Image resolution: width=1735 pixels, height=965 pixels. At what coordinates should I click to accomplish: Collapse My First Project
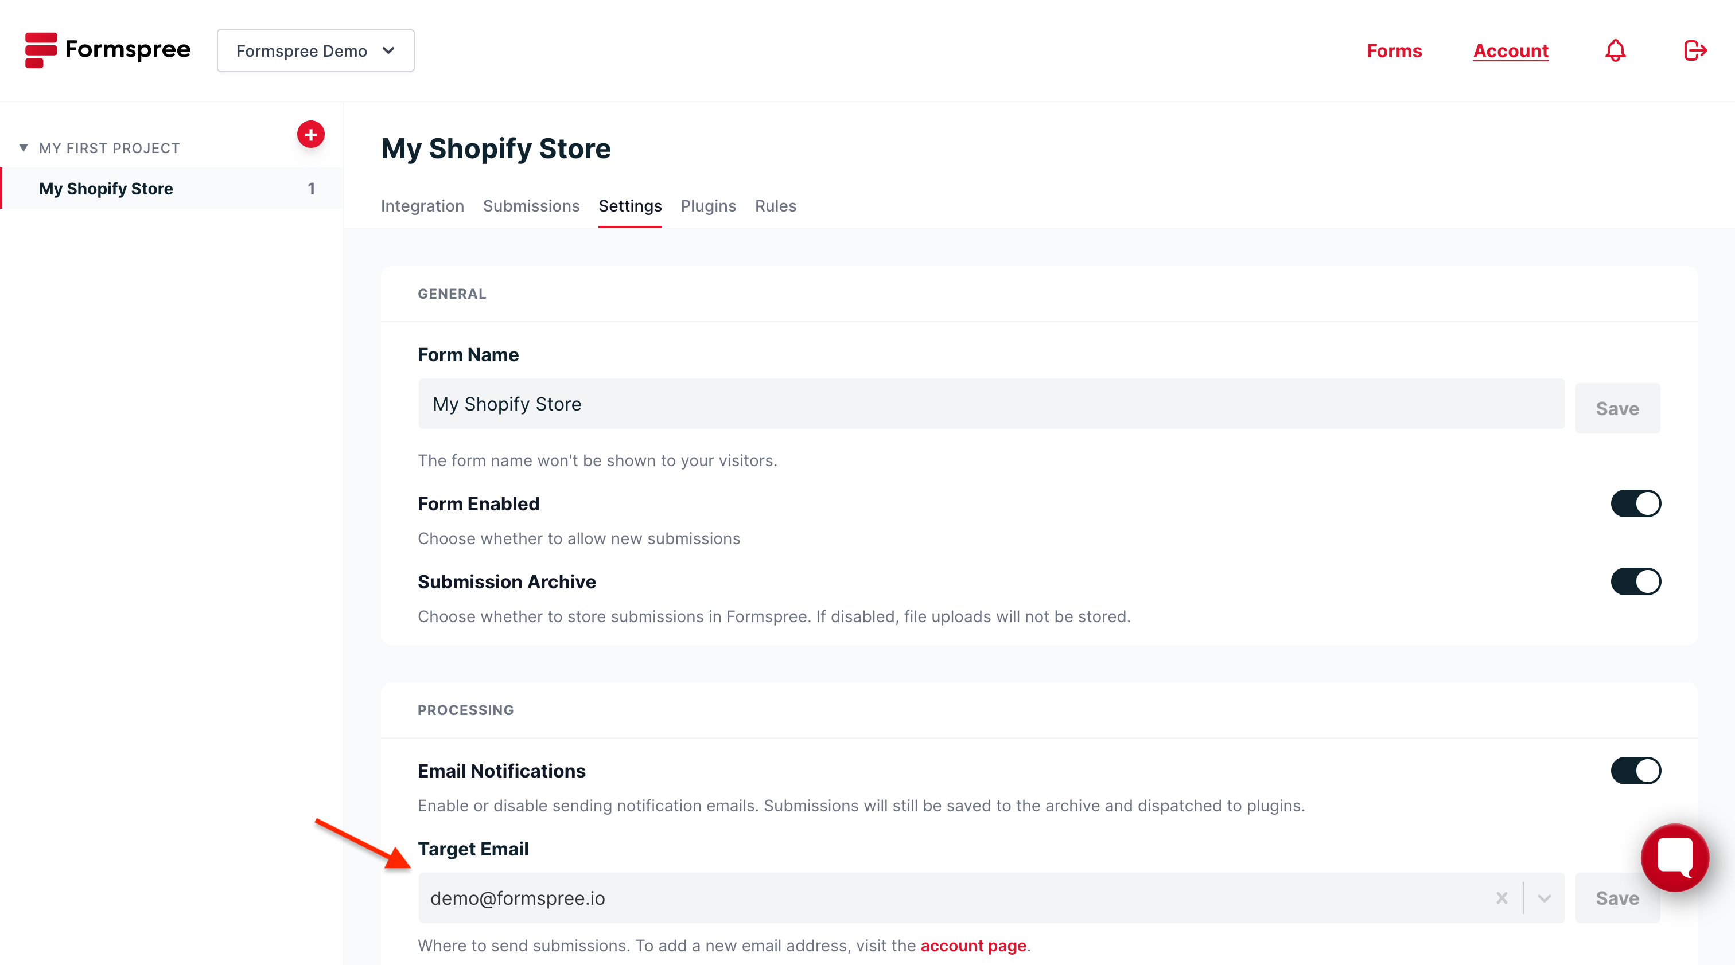point(23,147)
